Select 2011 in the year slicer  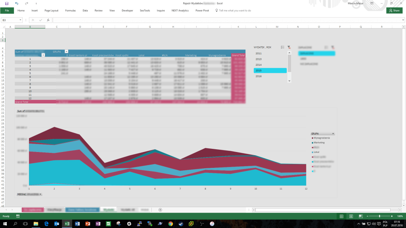pos(262,53)
